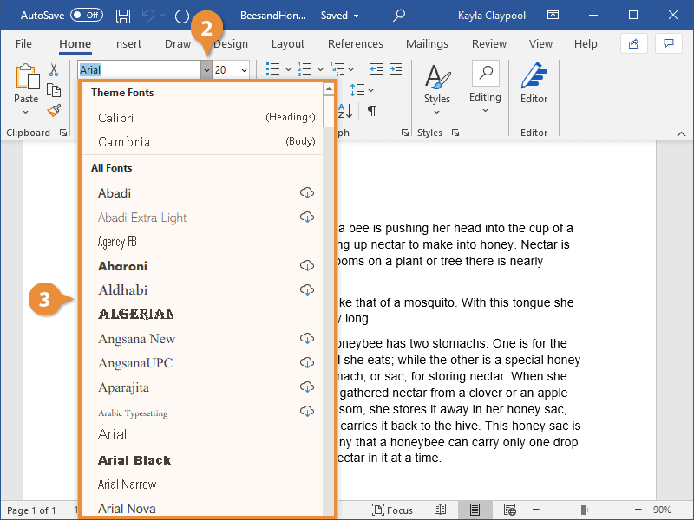This screenshot has height=520, width=694.
Task: Open the File menu
Action: coord(23,43)
